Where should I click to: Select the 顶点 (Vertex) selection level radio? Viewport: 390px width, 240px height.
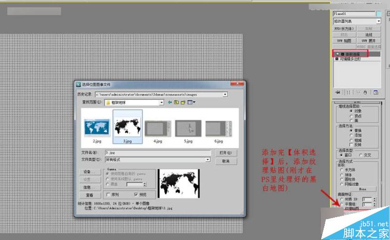(351, 116)
